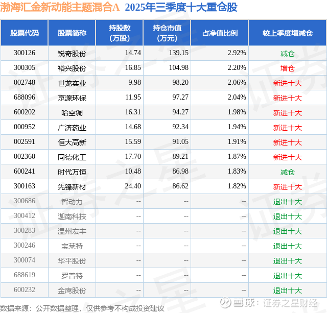327x313 pixels.
Task: Select stock name 锐奇股份
Action: point(72,54)
